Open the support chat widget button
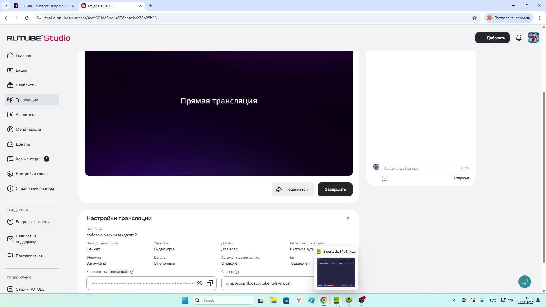The height and width of the screenshot is (307, 546). [524, 282]
